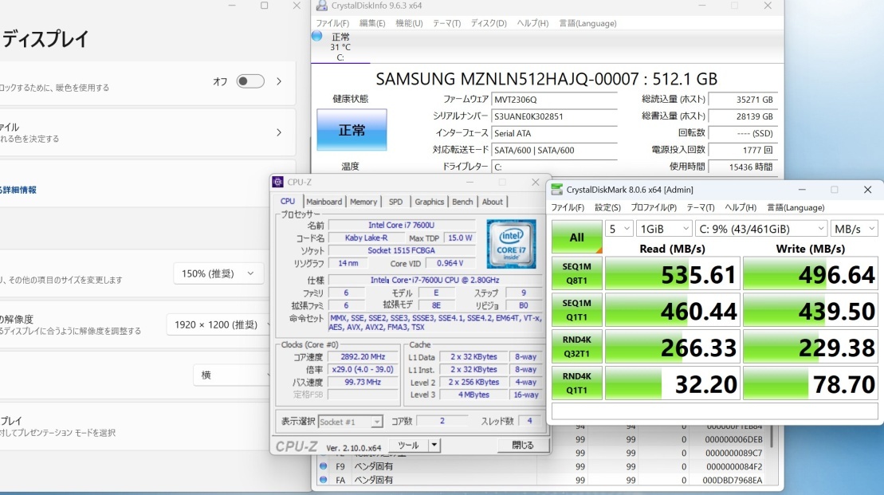Click the blue status dot in the F9 row
The width and height of the screenshot is (884, 495).
click(x=323, y=466)
